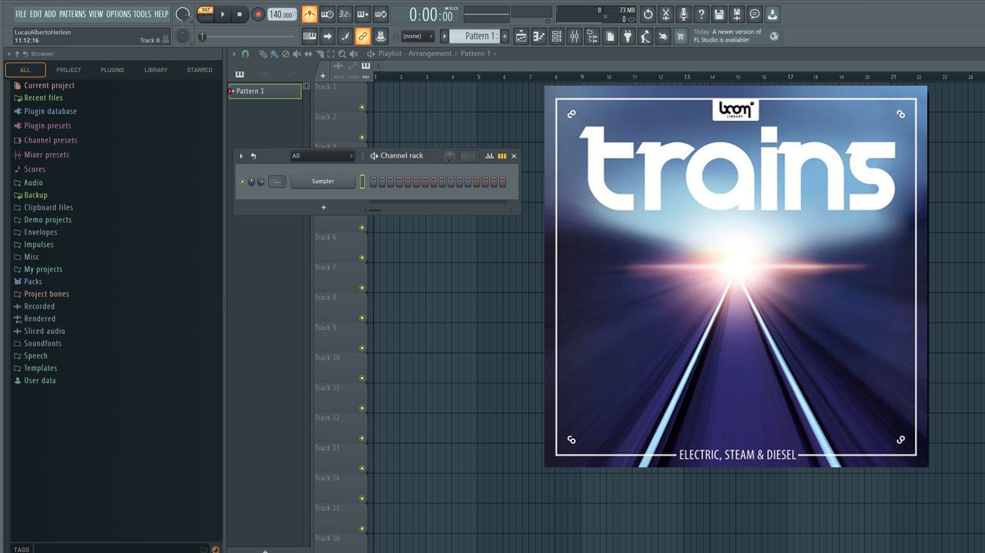The height and width of the screenshot is (553, 985).
Task: Open the Playlist options menu arrow
Action: [x=234, y=54]
